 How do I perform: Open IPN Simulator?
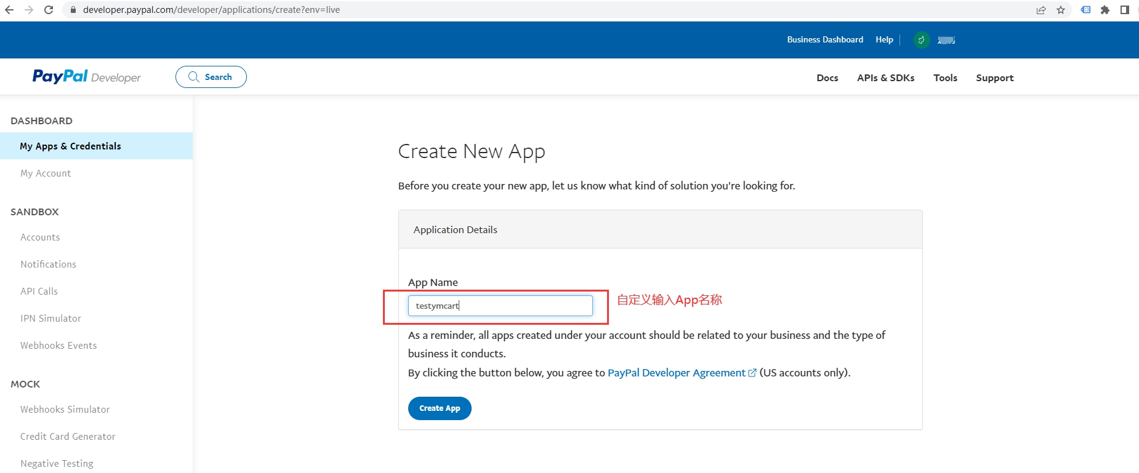pyautogui.click(x=50, y=319)
